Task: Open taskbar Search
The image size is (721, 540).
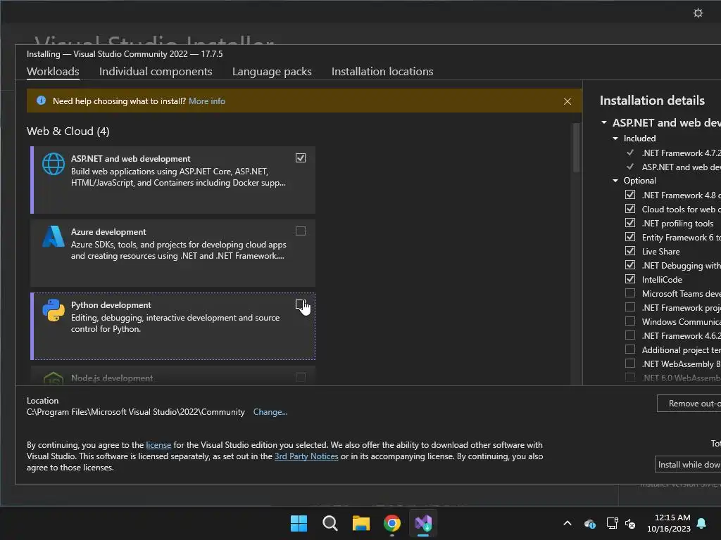Action: pyautogui.click(x=330, y=523)
